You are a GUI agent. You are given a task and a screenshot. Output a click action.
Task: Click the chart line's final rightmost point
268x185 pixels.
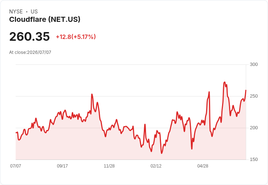(246, 90)
